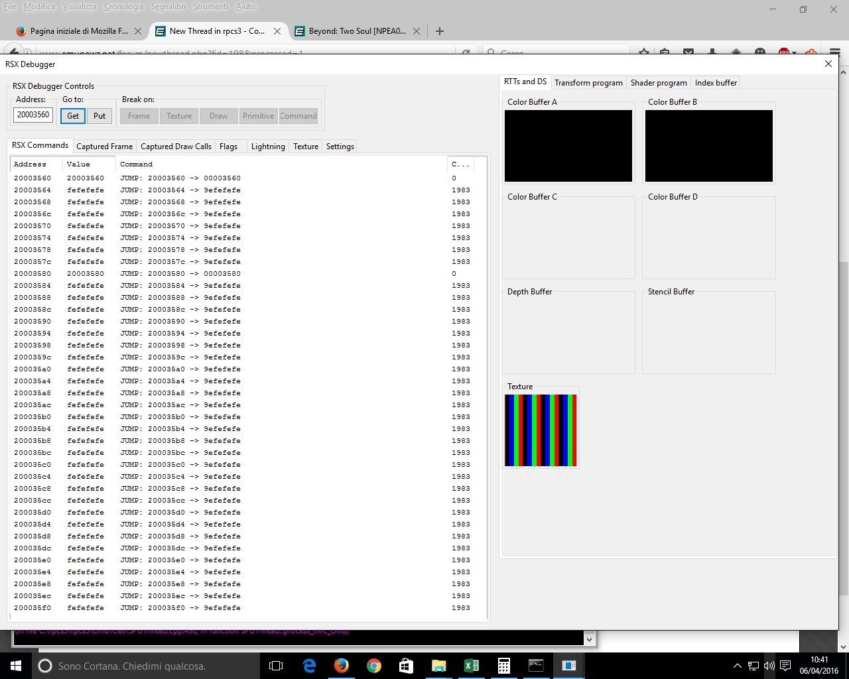Open the Excel taskbar icon
This screenshot has width=849, height=679.
coord(472,666)
